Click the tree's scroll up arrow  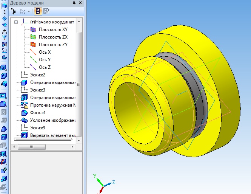[x=79, y=22]
